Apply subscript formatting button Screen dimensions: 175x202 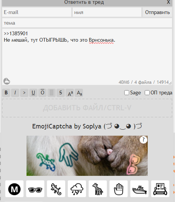pos(79,92)
